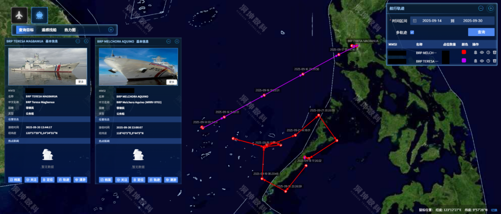Open clock icon for BRP TERESA track
The width and height of the screenshot is (501, 214).
(488, 61)
